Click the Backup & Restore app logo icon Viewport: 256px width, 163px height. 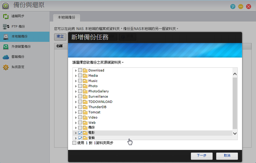[6, 6]
